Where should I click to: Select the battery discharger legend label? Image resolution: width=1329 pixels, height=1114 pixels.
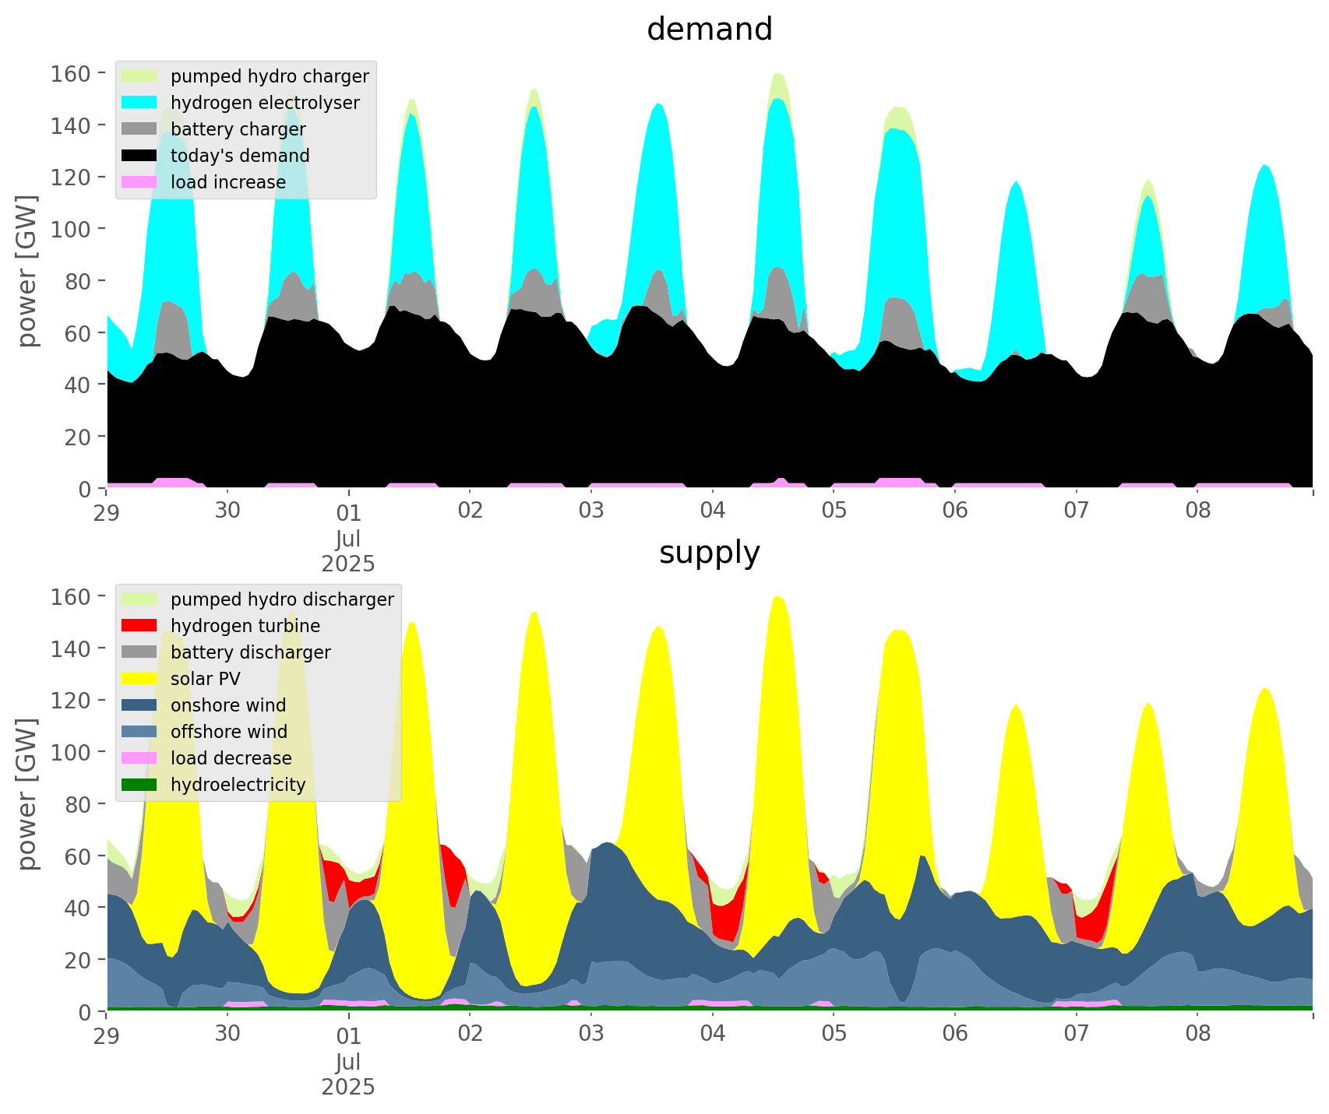(251, 652)
